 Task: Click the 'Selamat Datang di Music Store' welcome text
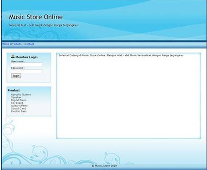[x=121, y=55]
